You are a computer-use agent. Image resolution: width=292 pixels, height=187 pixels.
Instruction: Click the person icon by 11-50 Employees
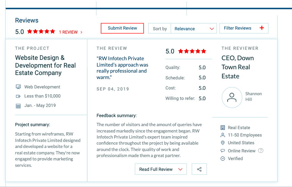[223, 135]
